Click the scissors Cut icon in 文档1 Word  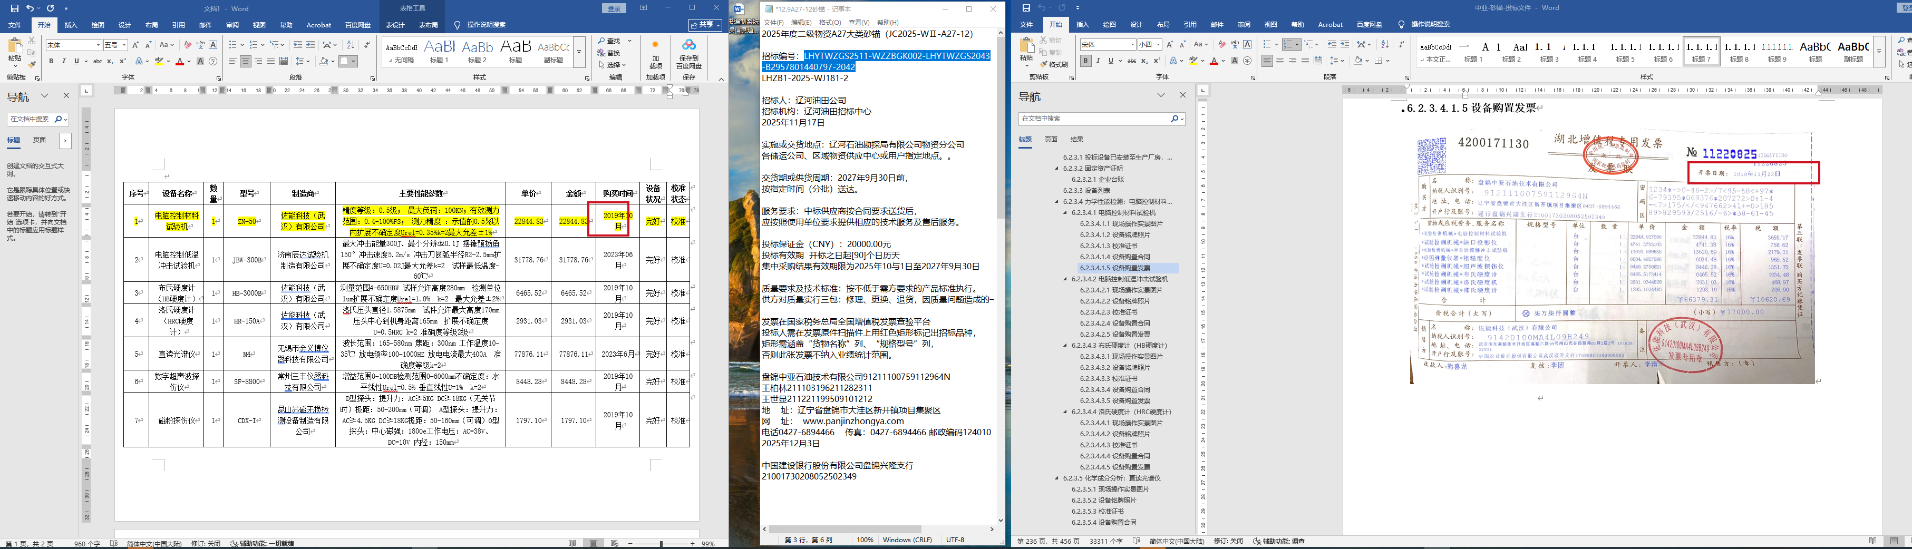click(x=31, y=41)
